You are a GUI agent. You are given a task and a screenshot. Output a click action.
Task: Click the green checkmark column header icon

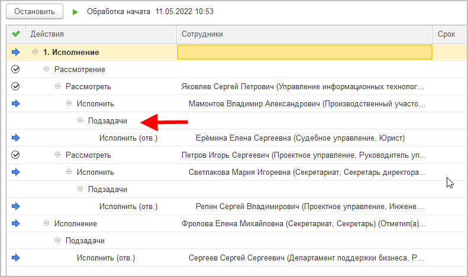click(x=16, y=34)
